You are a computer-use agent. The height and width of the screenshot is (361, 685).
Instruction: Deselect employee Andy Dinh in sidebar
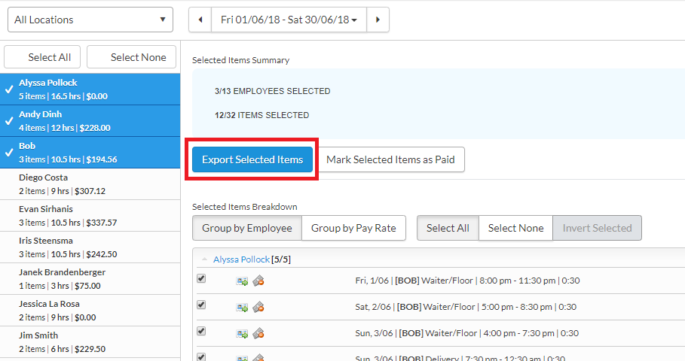point(90,121)
